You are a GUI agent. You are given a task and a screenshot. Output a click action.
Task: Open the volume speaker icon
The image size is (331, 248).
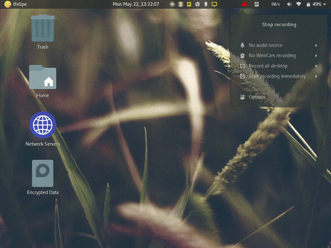point(289,4)
